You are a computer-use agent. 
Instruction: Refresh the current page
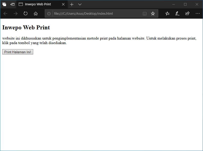[26, 14]
